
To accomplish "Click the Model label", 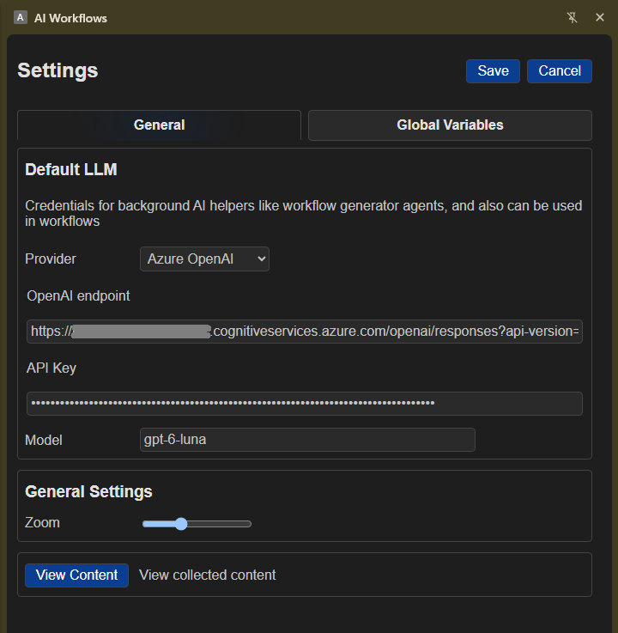I will coord(44,440).
